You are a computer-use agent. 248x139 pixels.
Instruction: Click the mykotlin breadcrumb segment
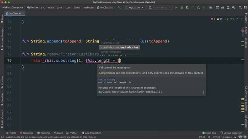(88, 7)
